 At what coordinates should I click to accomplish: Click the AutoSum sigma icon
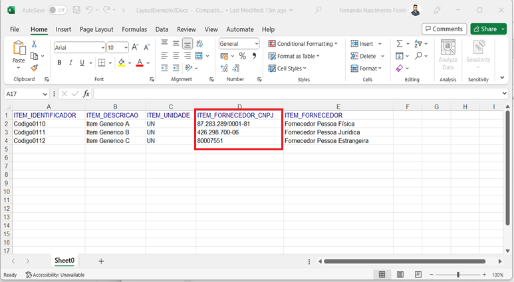coord(399,44)
